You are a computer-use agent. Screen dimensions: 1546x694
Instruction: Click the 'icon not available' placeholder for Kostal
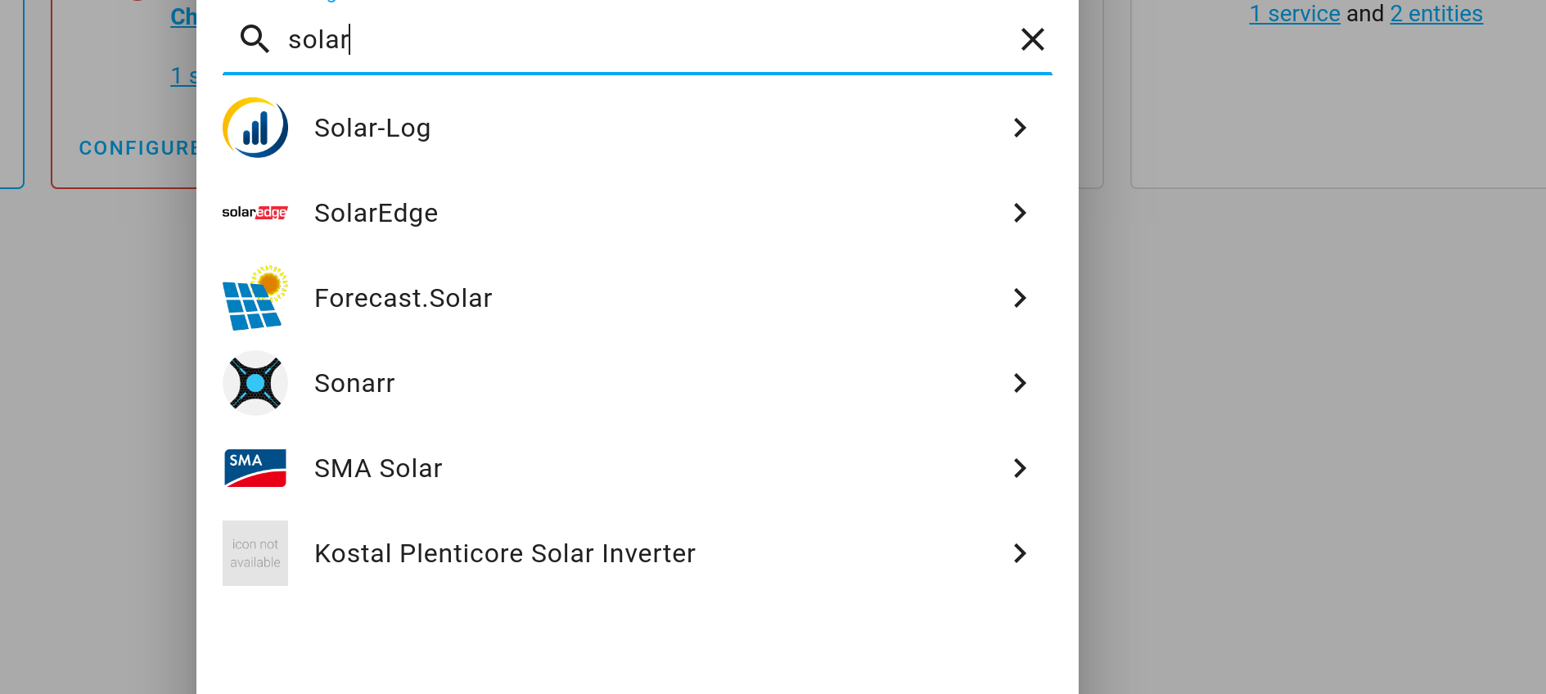click(255, 553)
